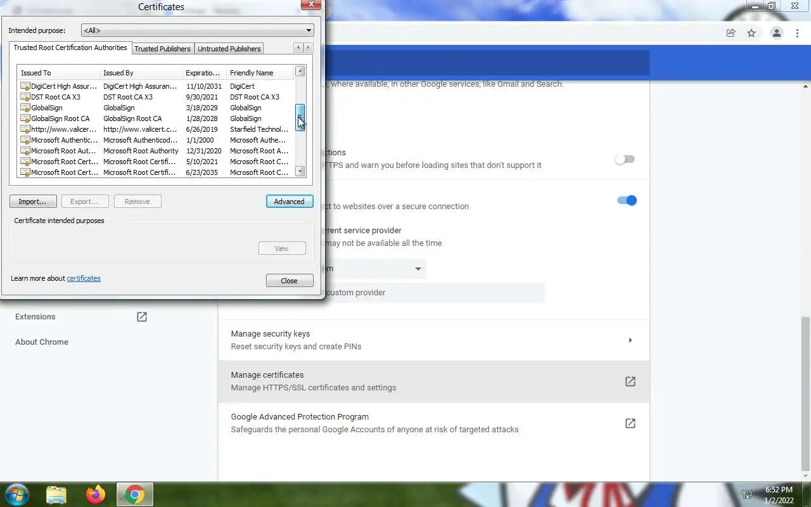The height and width of the screenshot is (507, 811).
Task: Click the Microsoft Root Authority certificate icon
Action: (x=25, y=151)
